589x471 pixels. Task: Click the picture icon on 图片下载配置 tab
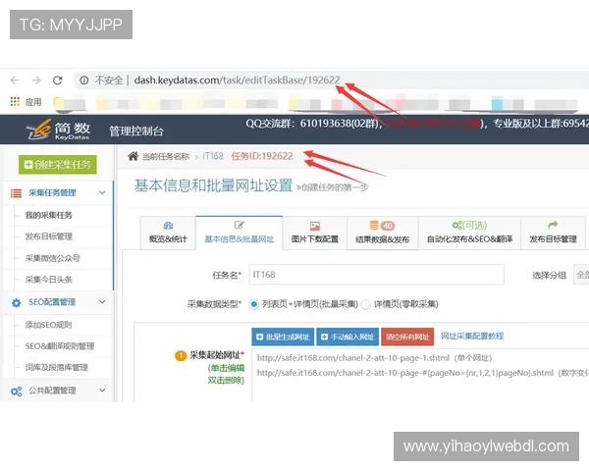point(315,226)
